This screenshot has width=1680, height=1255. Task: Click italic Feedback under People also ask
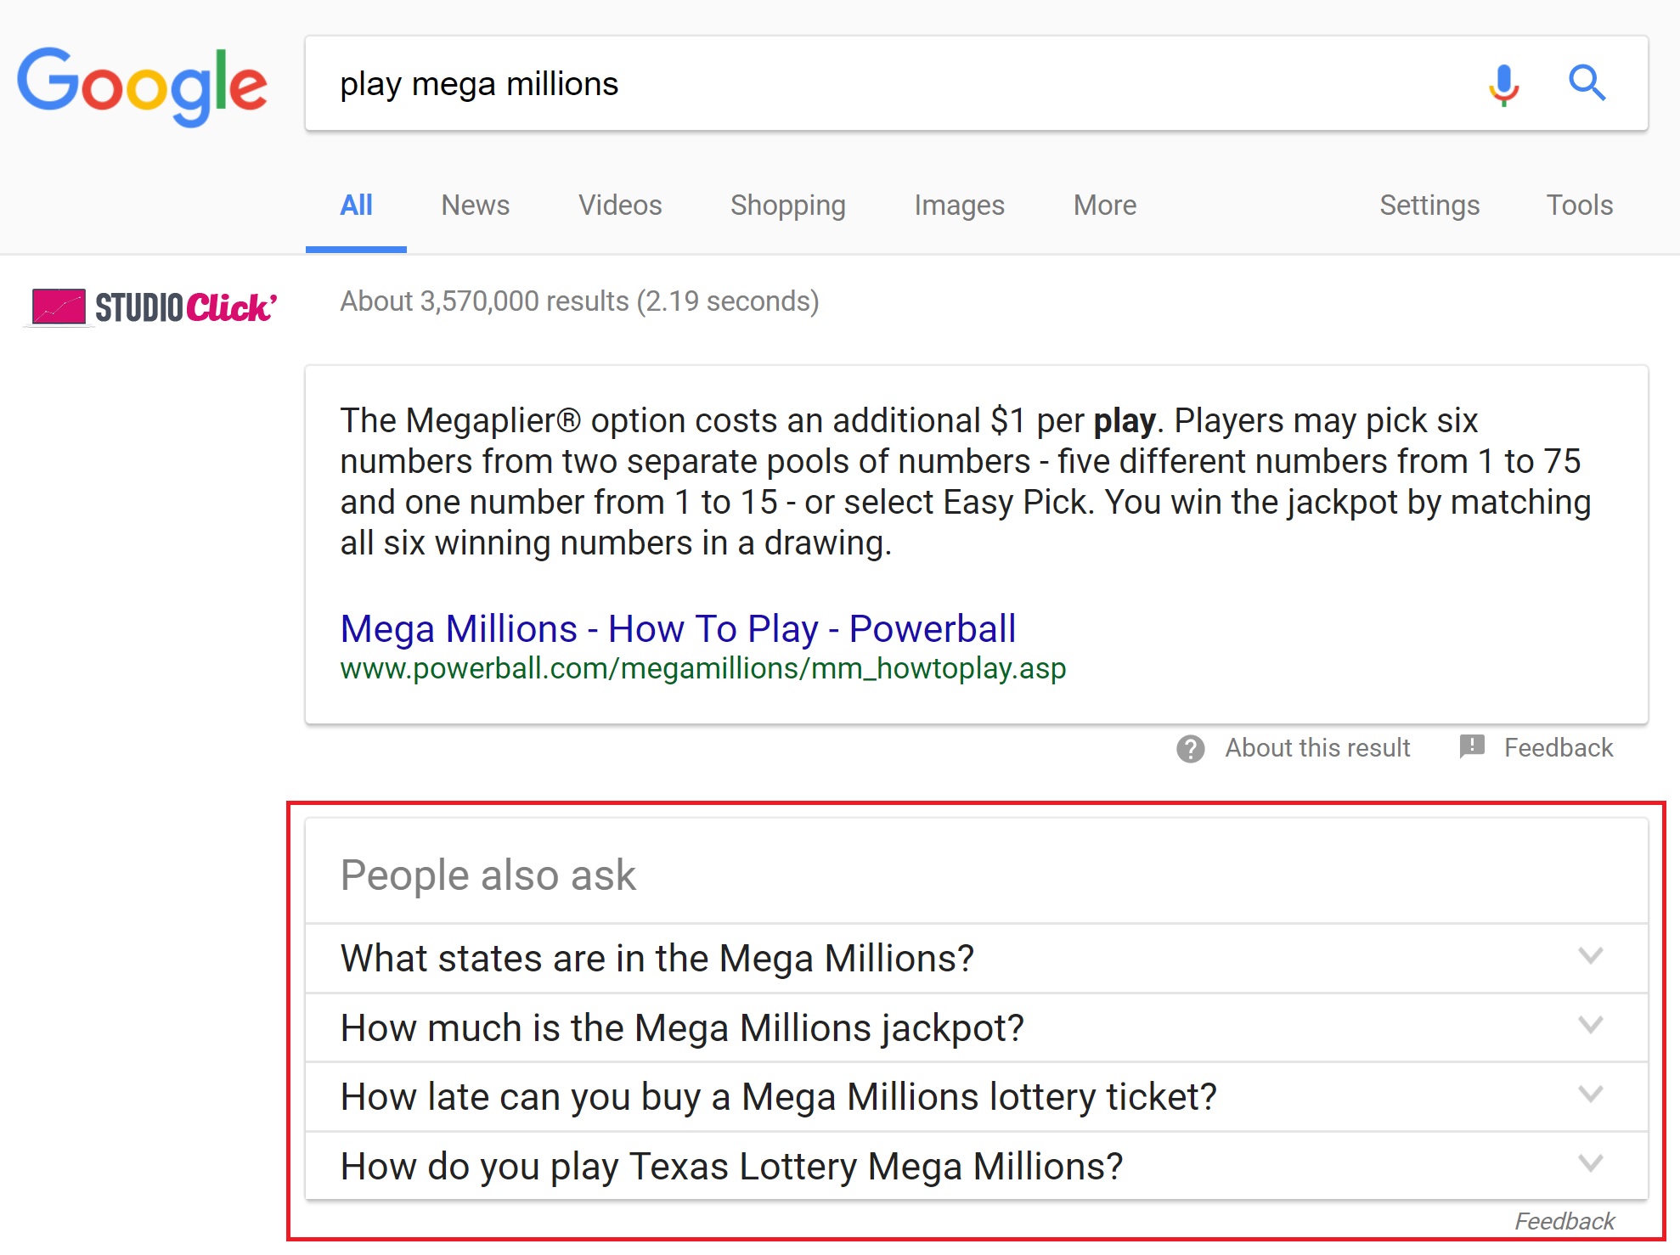pos(1564,1221)
